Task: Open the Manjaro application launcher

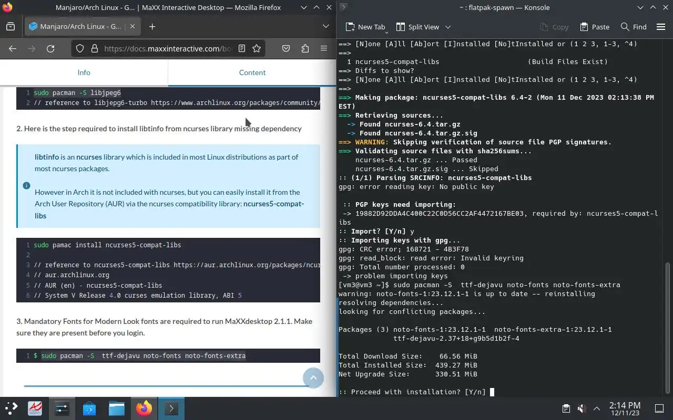Action: 11,408
